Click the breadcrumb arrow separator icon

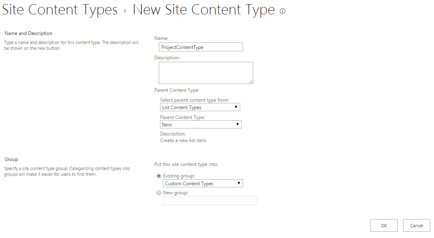[125, 11]
